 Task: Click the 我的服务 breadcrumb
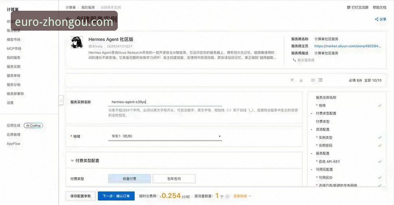pos(88,8)
